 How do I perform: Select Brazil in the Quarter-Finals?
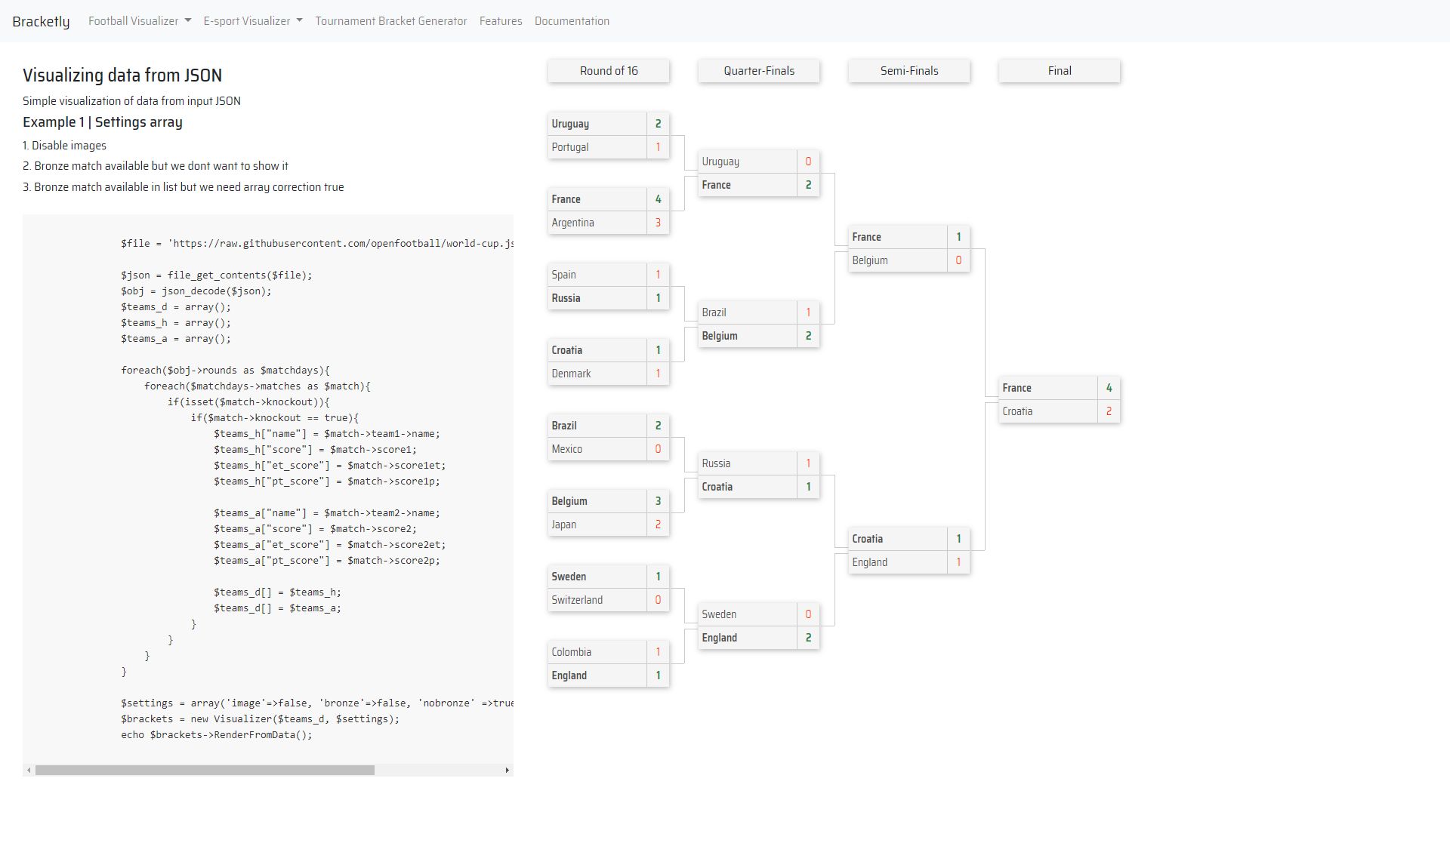pyautogui.click(x=747, y=312)
